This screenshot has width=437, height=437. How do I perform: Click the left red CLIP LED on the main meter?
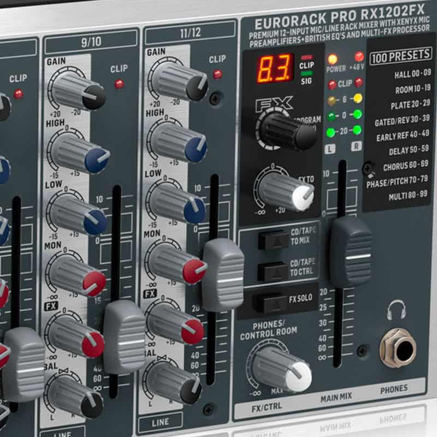click(332, 85)
